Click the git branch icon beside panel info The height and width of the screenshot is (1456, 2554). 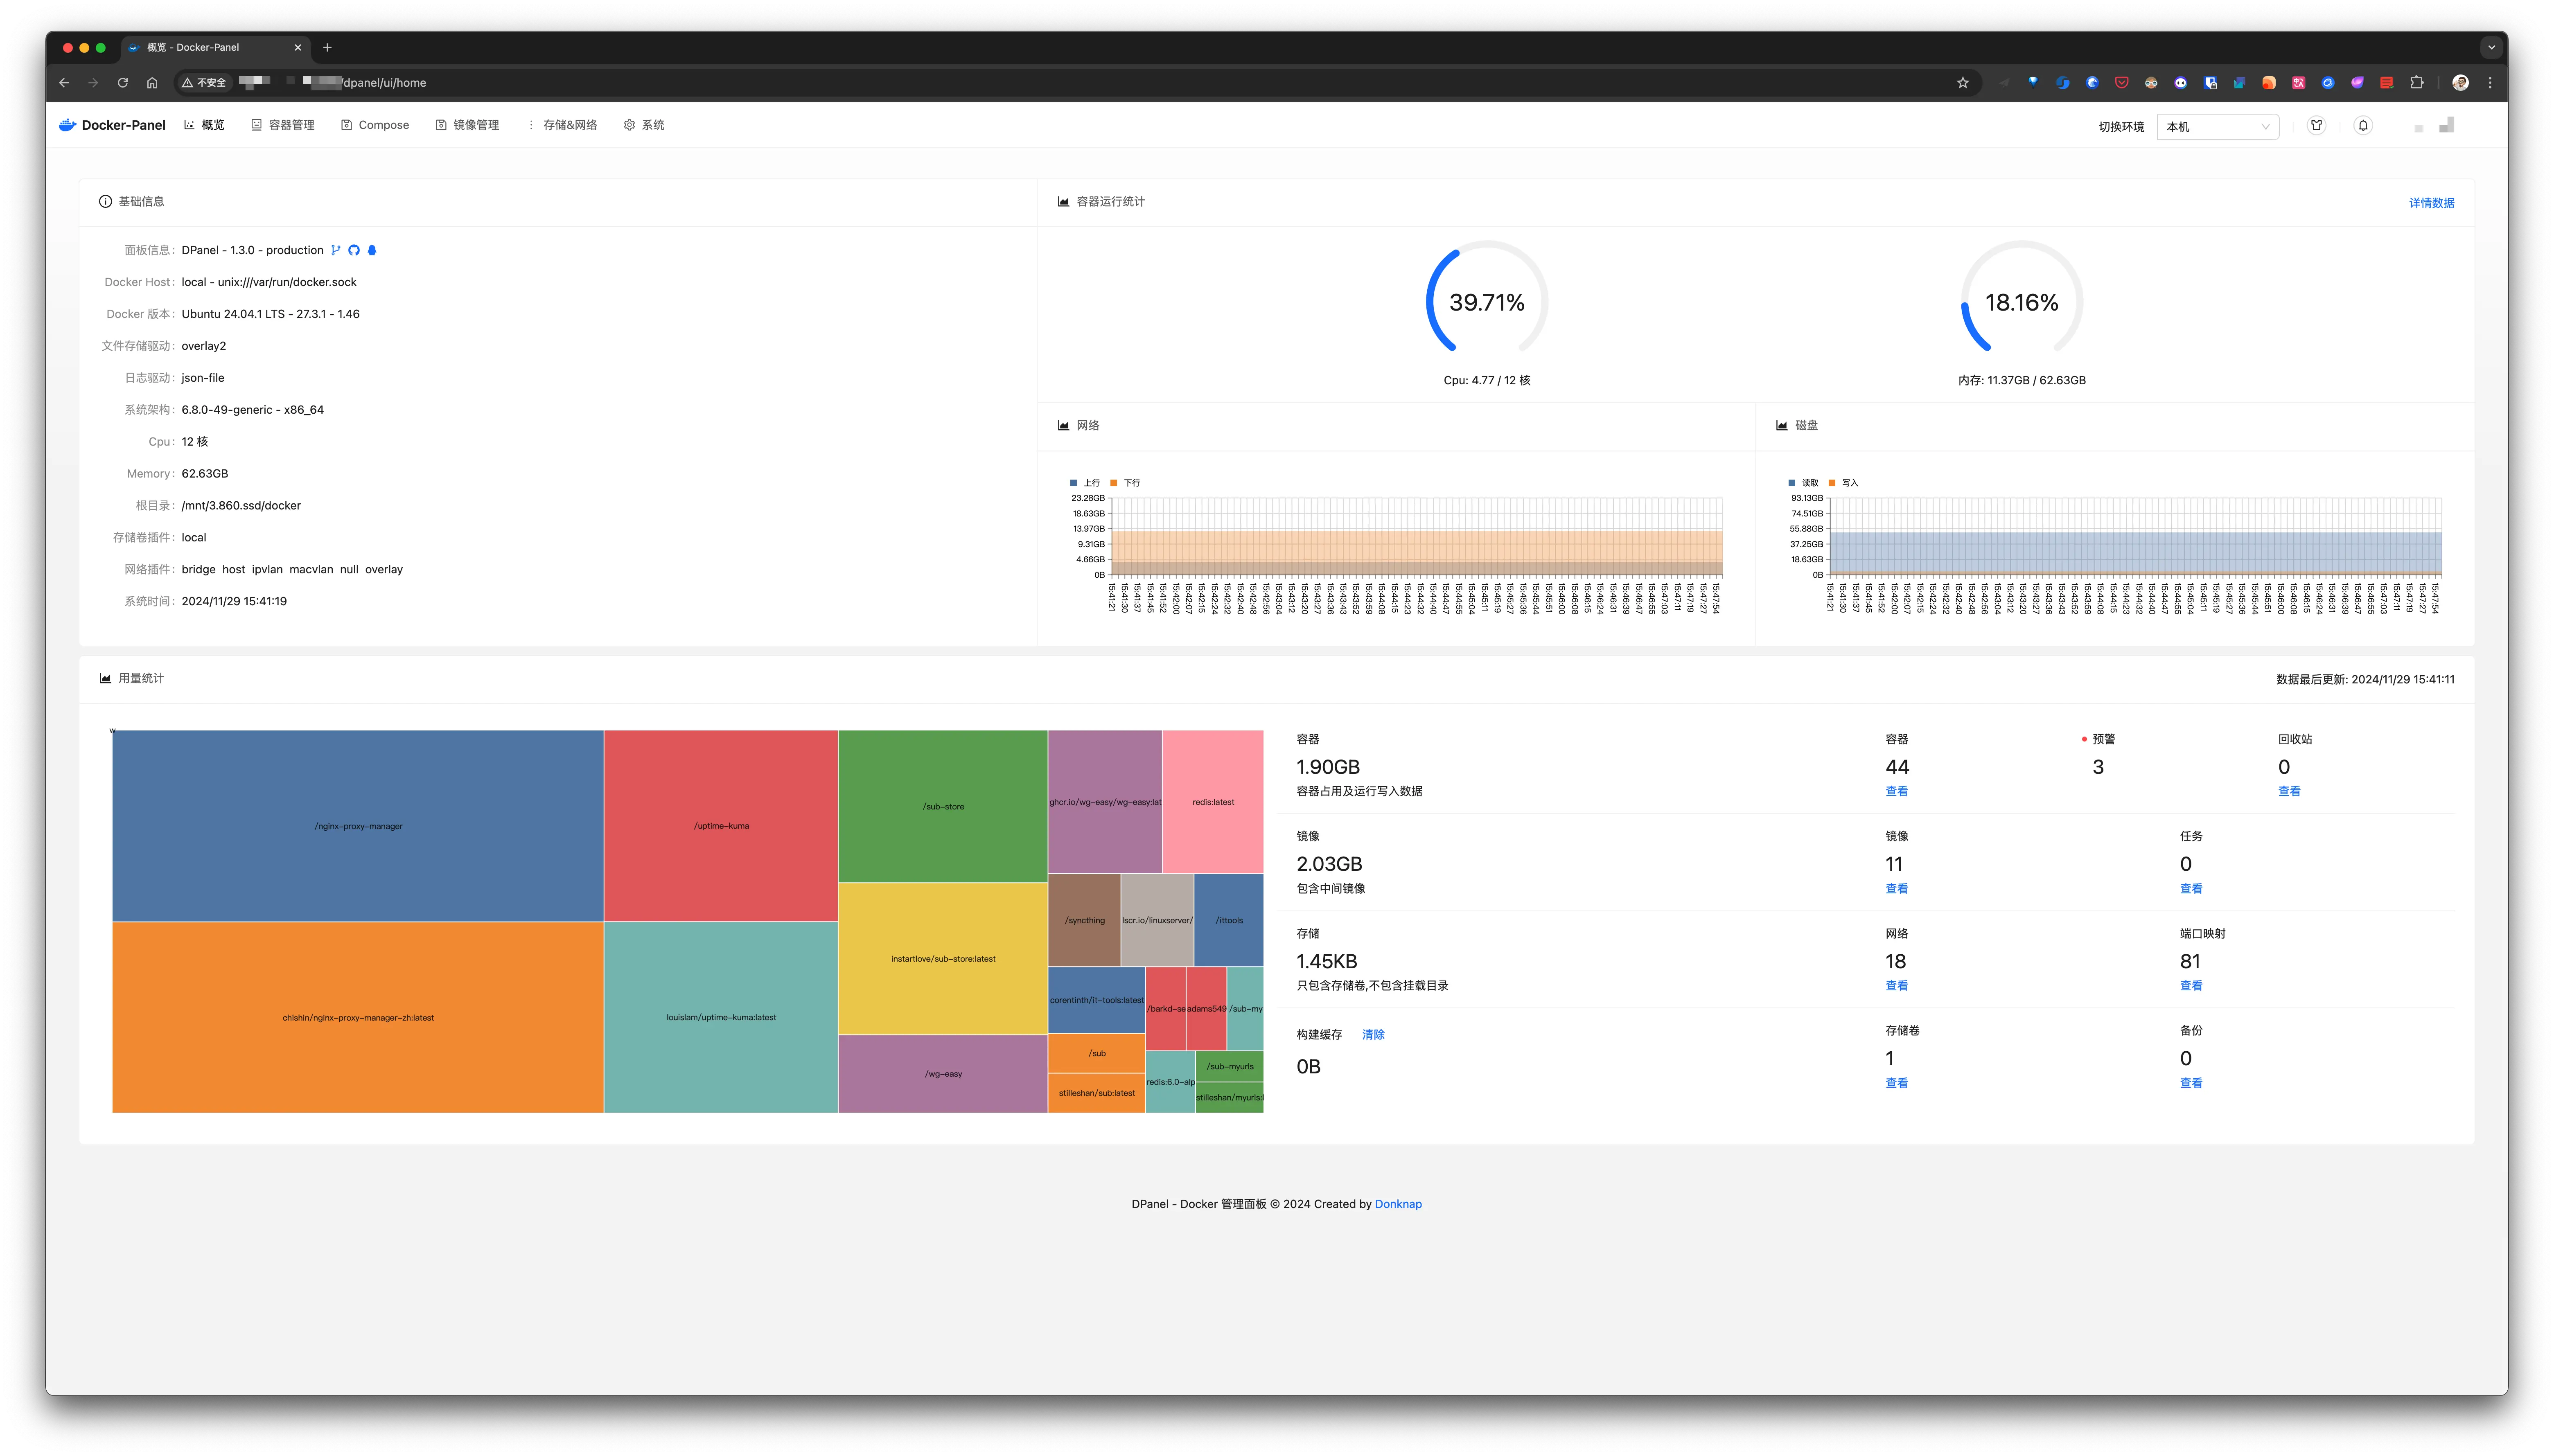[336, 251]
